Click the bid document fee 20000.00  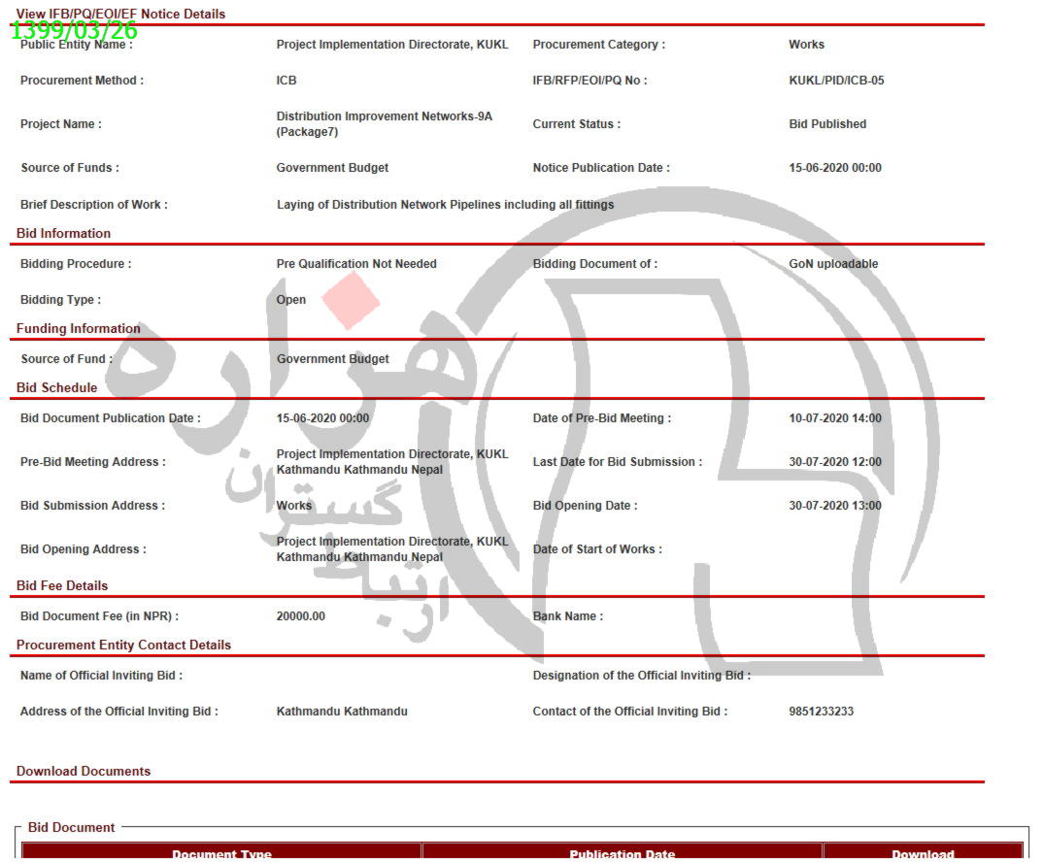tap(300, 616)
